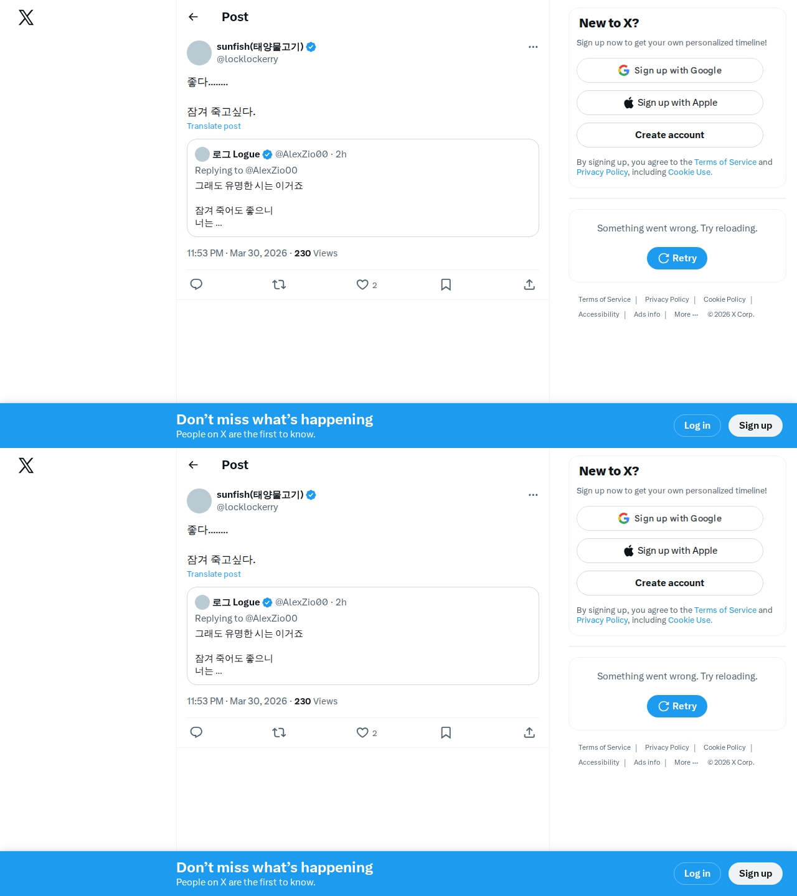Click 'Translate post' in the upper post
797x896 pixels.
[x=214, y=126]
